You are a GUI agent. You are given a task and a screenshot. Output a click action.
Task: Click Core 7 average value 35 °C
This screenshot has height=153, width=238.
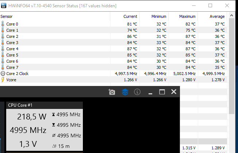click(x=220, y=67)
